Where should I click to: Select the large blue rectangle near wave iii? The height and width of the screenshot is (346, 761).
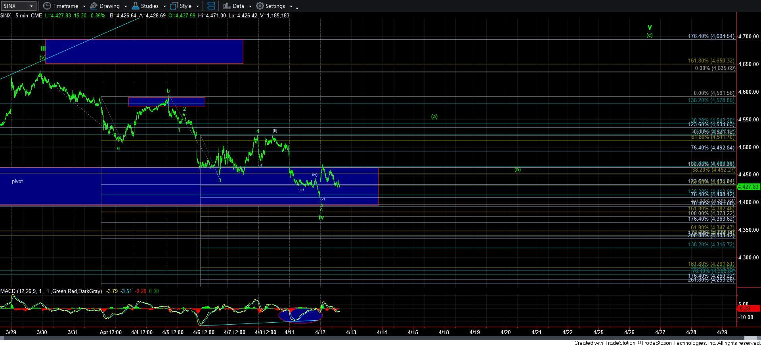[x=144, y=51]
